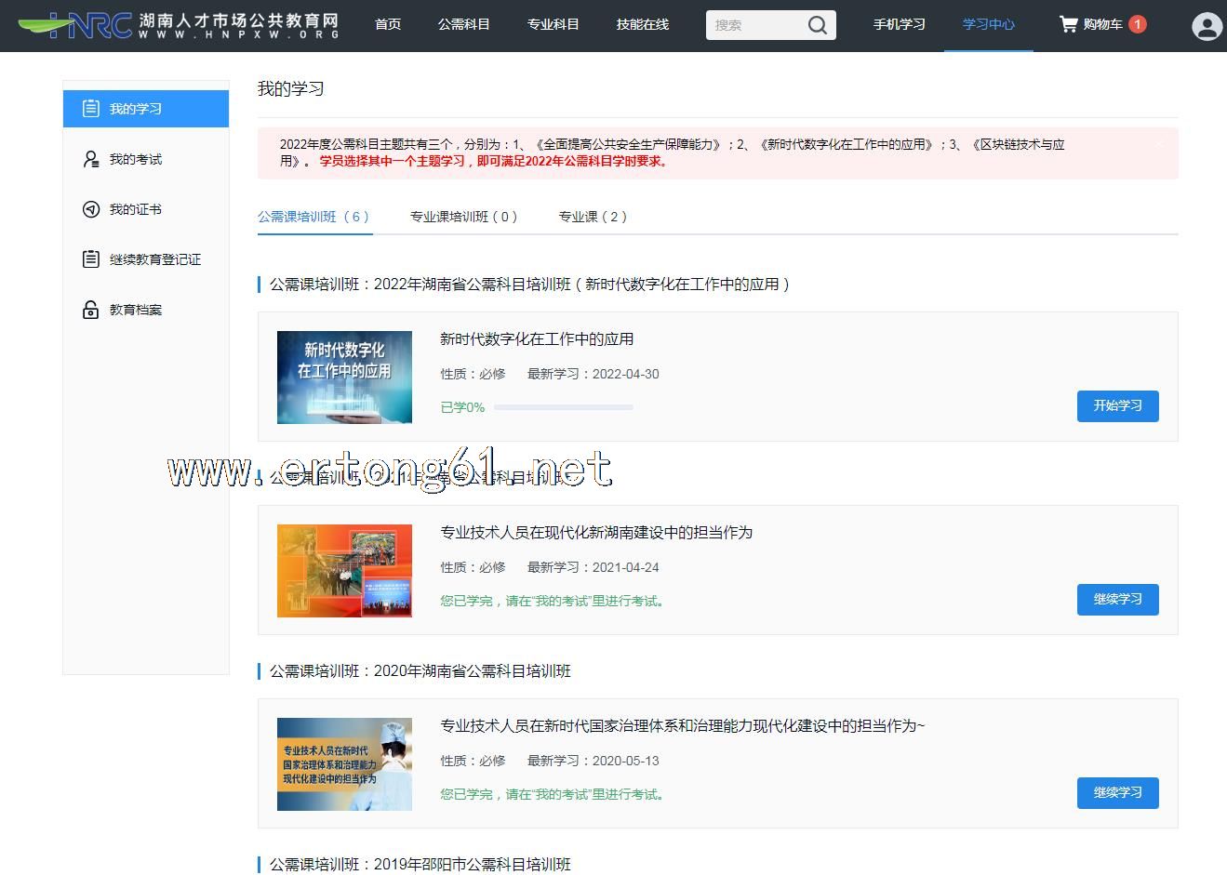
Task: Click the 我的学习 clipboard icon in sidebar
Action: tap(90, 109)
